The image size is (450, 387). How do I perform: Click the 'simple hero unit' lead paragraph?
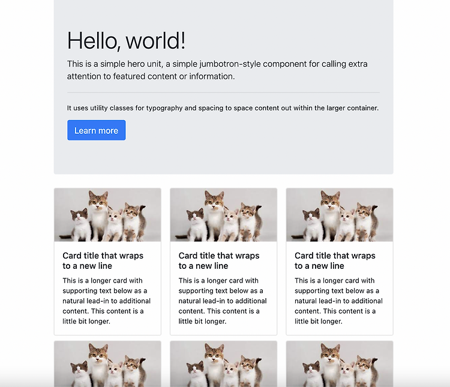tap(217, 70)
